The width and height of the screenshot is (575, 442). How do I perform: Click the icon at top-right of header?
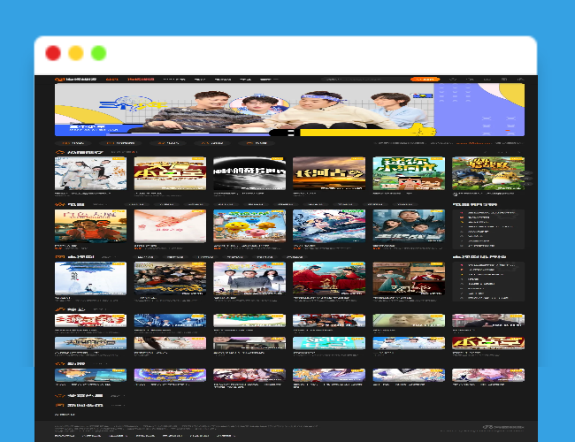pyautogui.click(x=516, y=79)
